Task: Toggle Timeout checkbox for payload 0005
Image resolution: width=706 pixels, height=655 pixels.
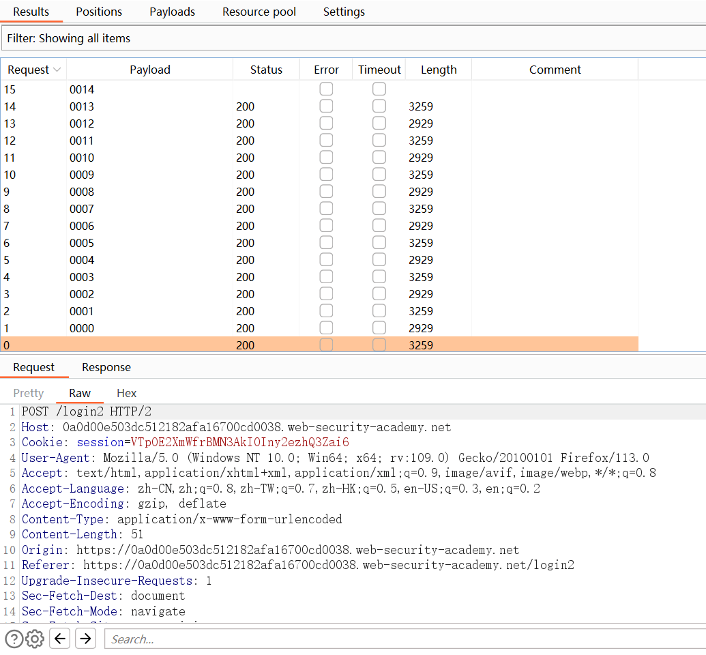Action: click(379, 243)
